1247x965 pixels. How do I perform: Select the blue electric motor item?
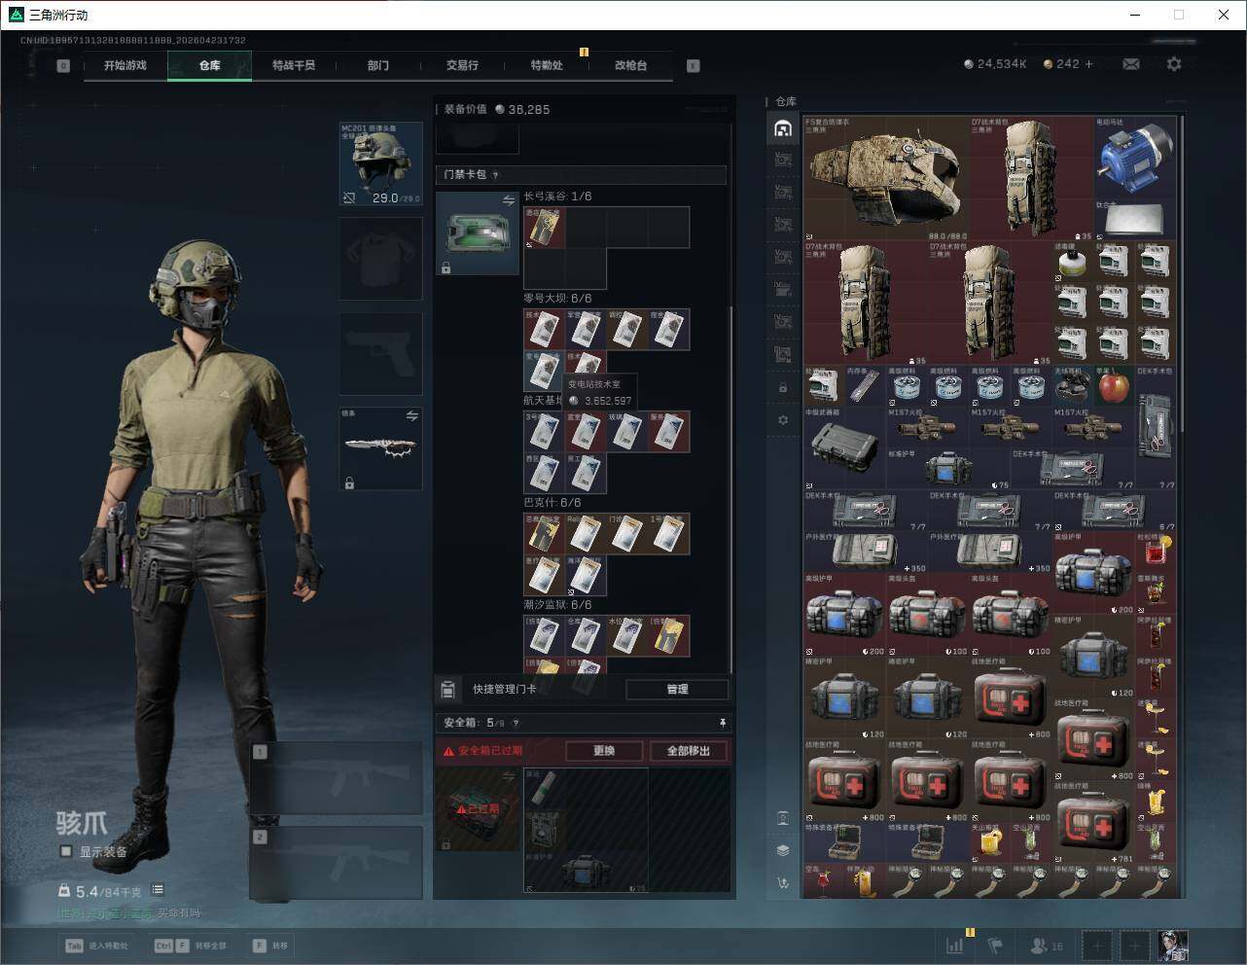(x=1134, y=159)
